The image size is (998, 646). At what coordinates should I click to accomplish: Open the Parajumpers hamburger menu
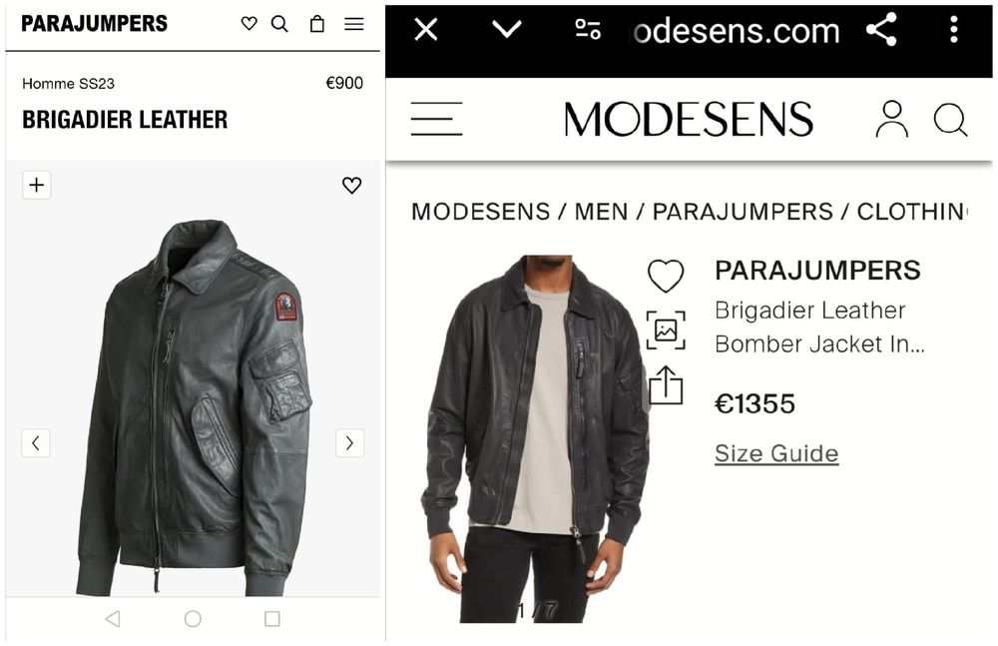coord(354,24)
